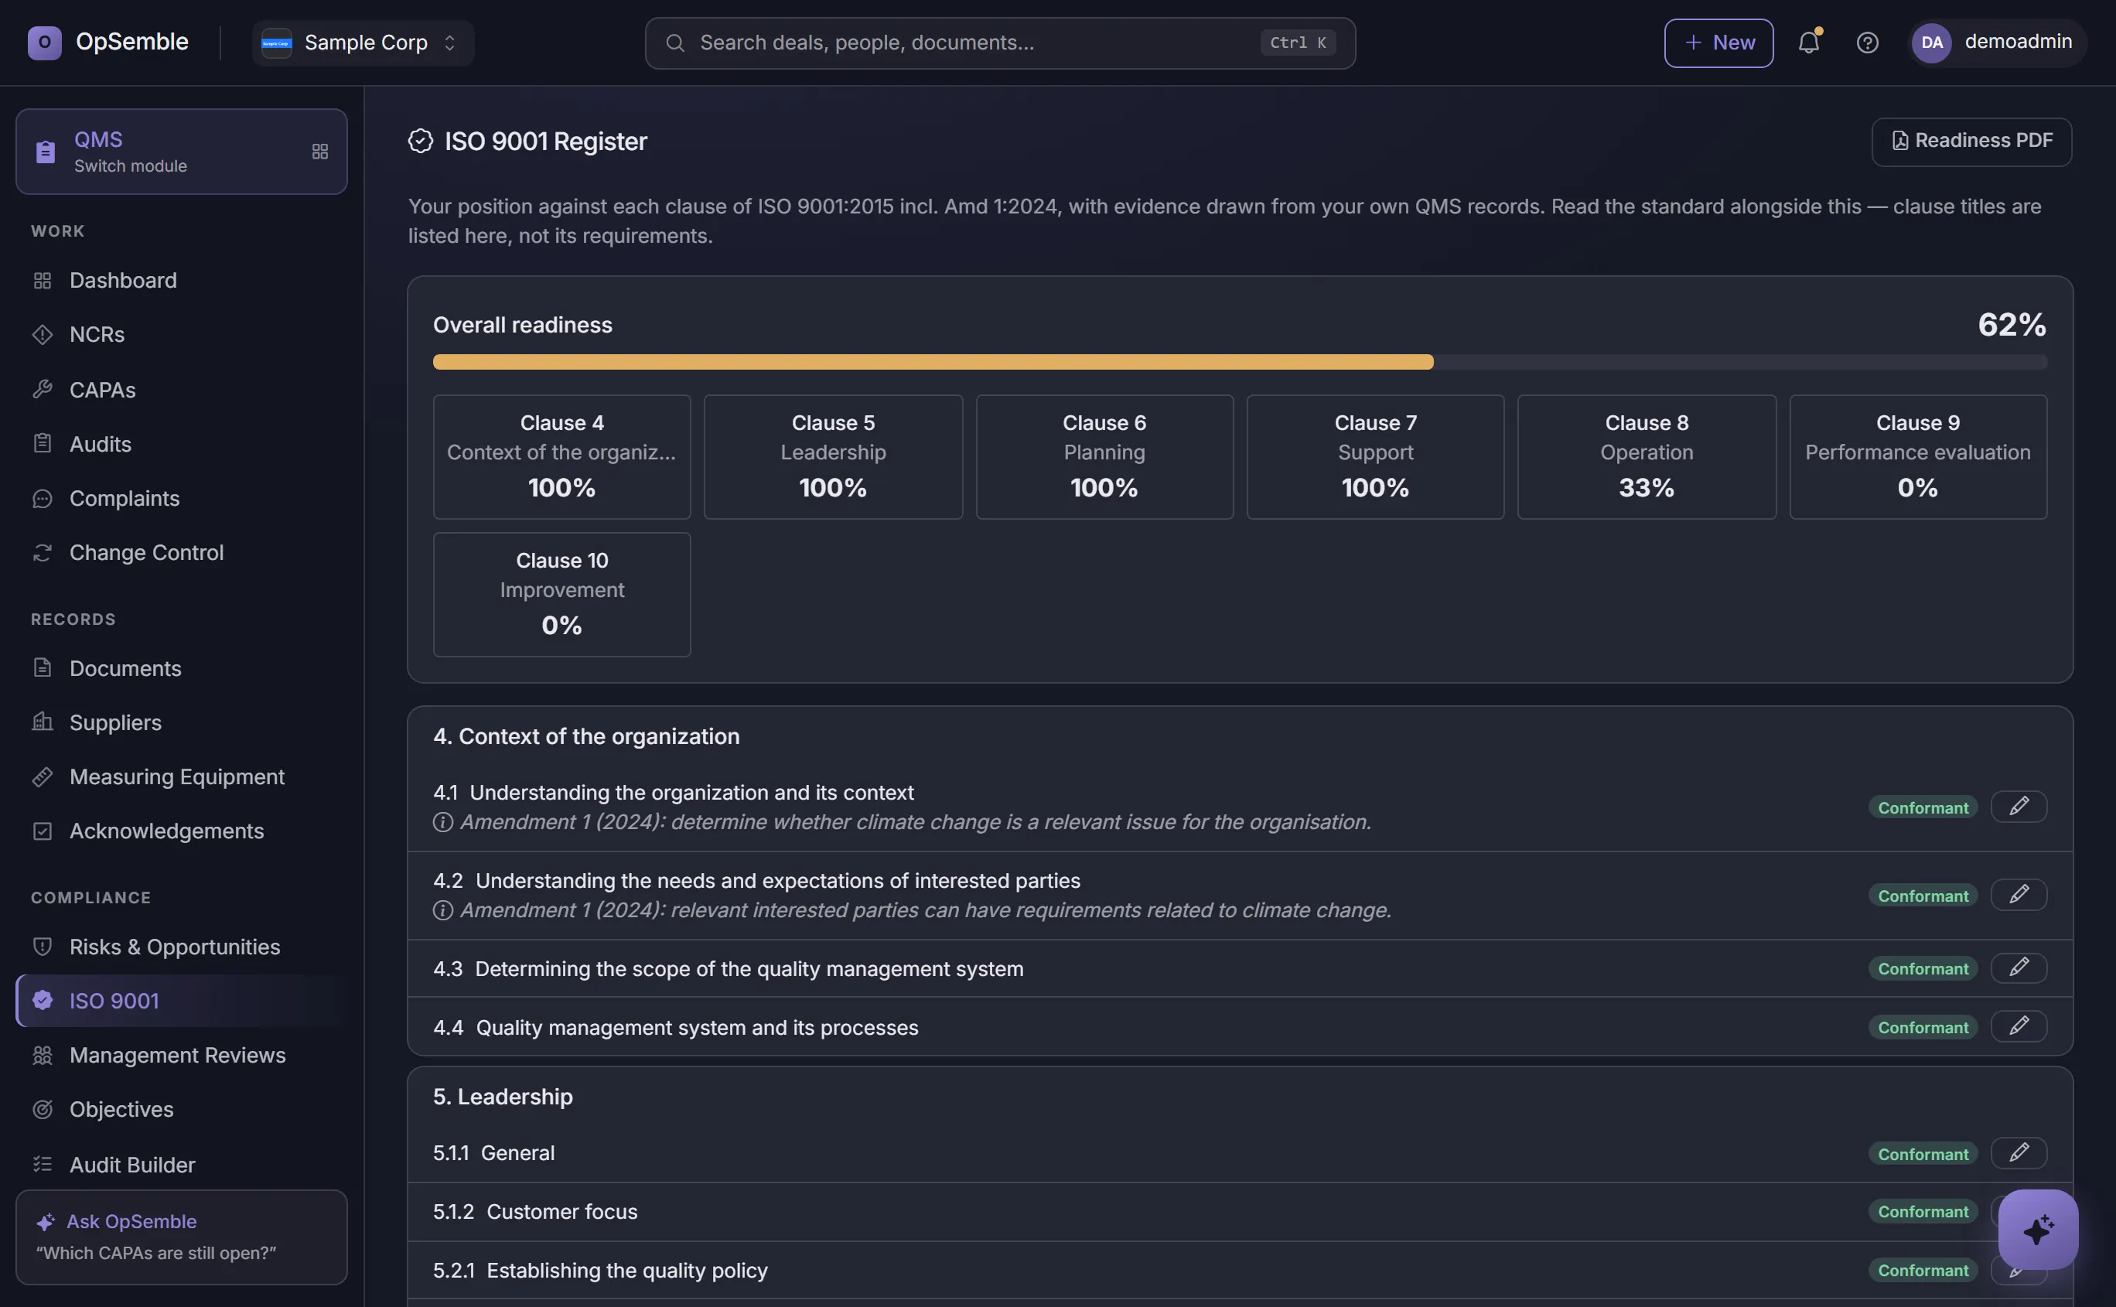Select the Clause 8 Operation 33% card
This screenshot has height=1307, width=2116.
click(x=1646, y=456)
